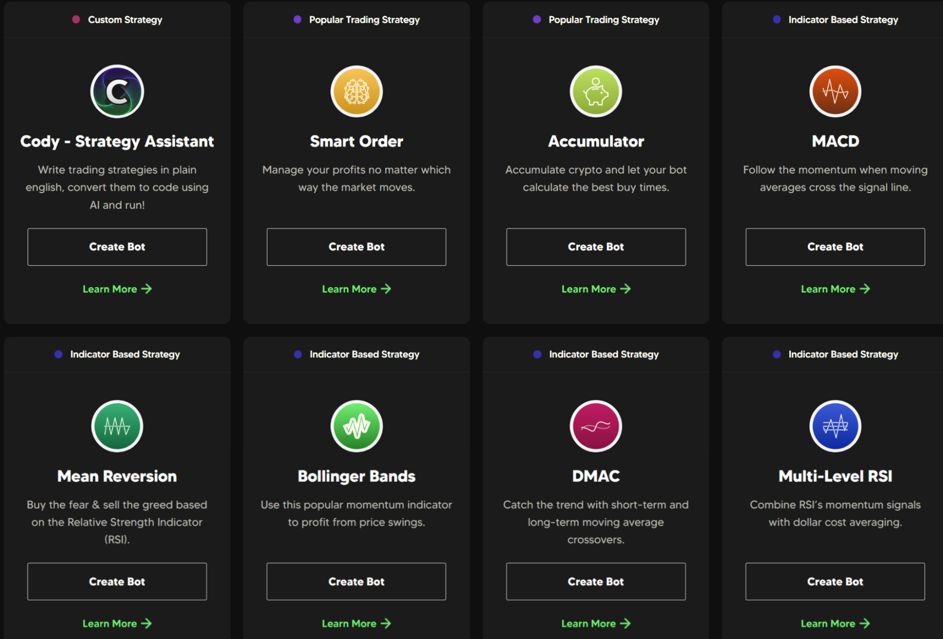Click description 'Use this popular momentum indicator'
Viewport: 943px width, 639px height.
tap(357, 513)
